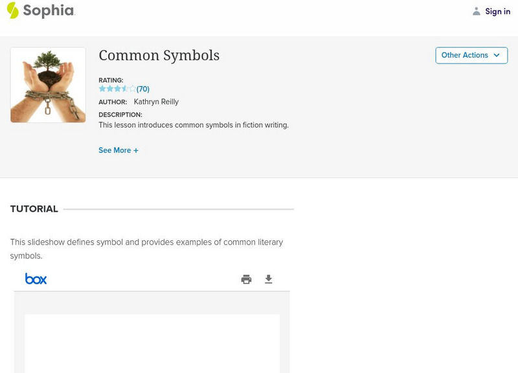Open the Sign in link
This screenshot has width=518, height=373.
coord(497,12)
